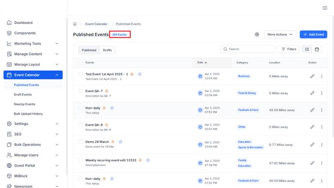Switch to list view icon
The width and height of the screenshot is (334, 188).
pos(307,49)
